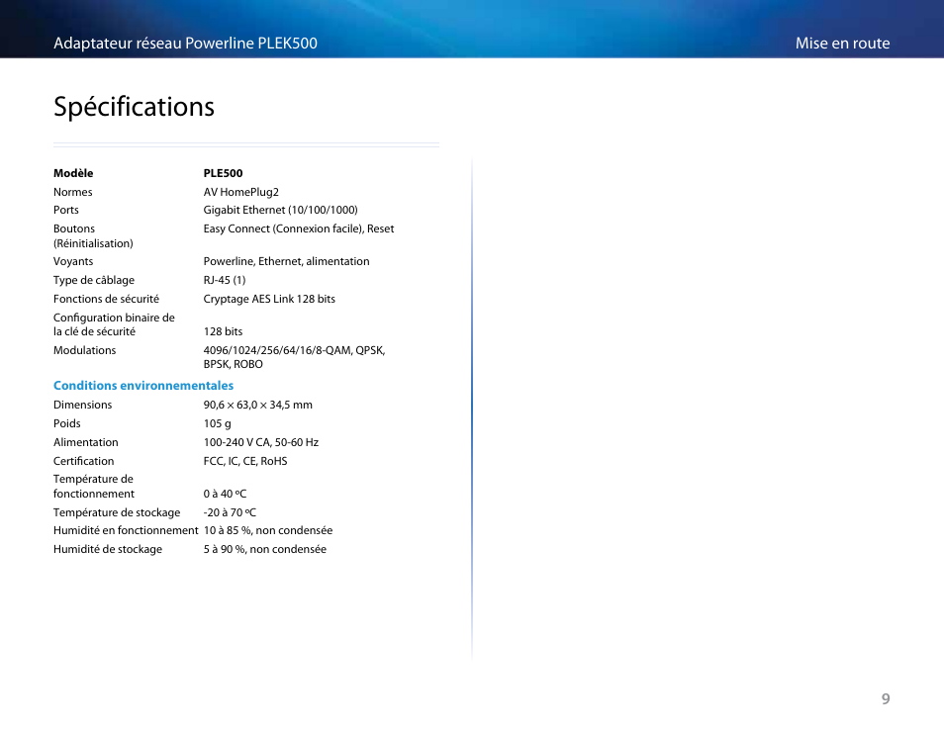
Task: Select 'Easy Connect (Connexion facile), Reset'
Action: (299, 228)
